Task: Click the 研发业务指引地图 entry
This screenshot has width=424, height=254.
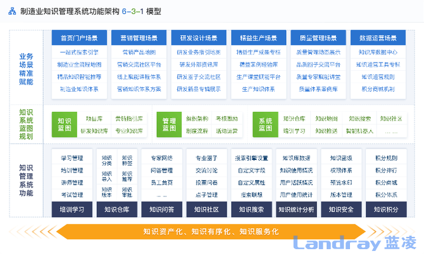Action: click(199, 52)
